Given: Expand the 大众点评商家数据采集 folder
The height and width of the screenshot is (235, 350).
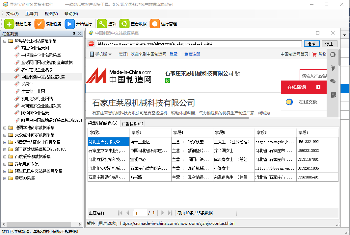Looking at the screenshot, I should click(x=5, y=135).
